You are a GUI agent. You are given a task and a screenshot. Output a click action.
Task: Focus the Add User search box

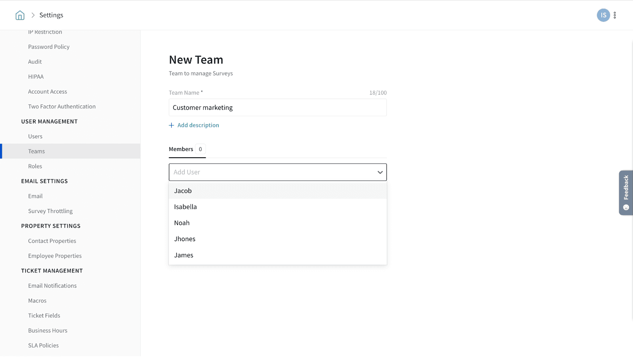click(x=269, y=172)
